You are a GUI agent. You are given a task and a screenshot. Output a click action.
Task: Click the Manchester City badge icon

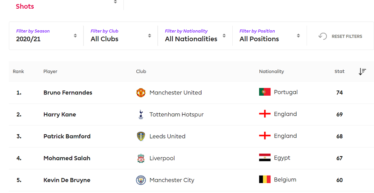pyautogui.click(x=141, y=180)
